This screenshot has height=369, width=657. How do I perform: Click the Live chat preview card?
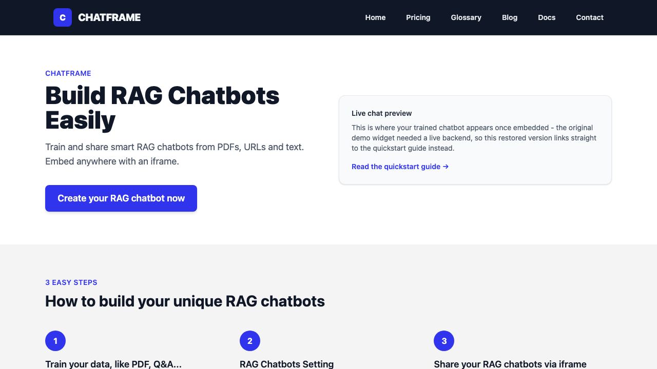pos(475,140)
